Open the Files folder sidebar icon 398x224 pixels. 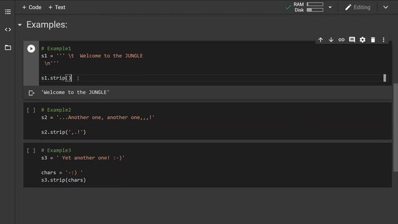[8, 47]
